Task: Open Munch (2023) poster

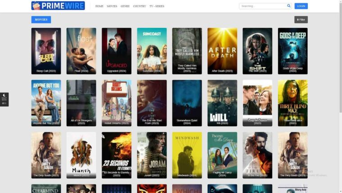Action: (81, 155)
